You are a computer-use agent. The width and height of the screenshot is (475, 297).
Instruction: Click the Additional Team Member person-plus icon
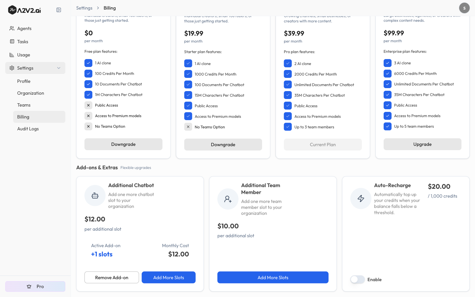pos(228,199)
